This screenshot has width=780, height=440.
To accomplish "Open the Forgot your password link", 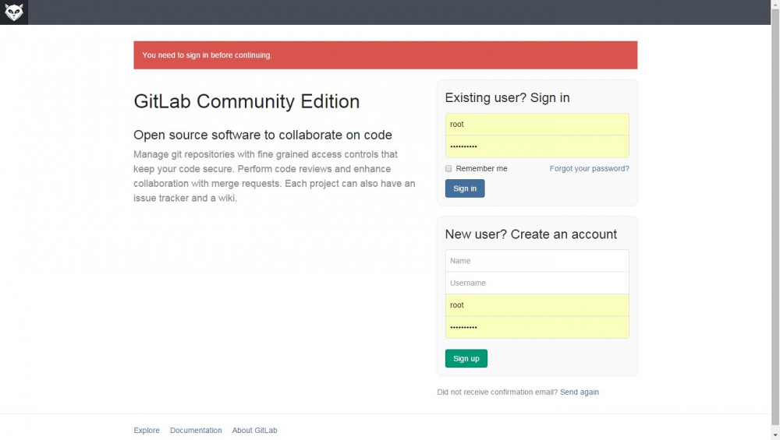I will coord(589,168).
